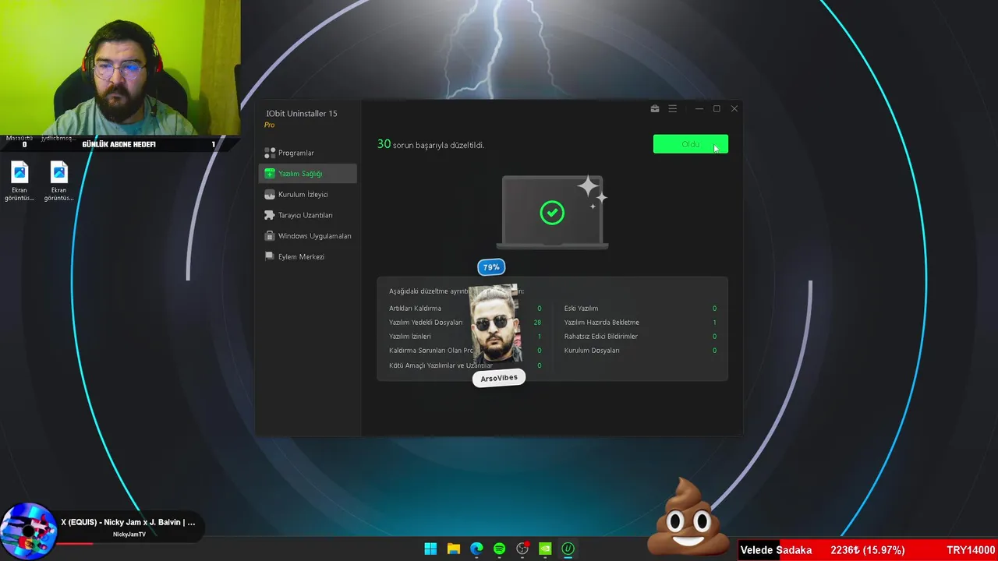Open Eylem Merkezi flag icon

[270, 256]
